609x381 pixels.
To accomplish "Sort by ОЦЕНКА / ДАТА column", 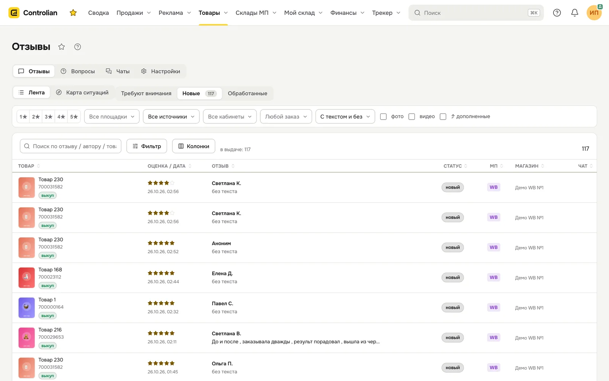I will [x=190, y=166].
